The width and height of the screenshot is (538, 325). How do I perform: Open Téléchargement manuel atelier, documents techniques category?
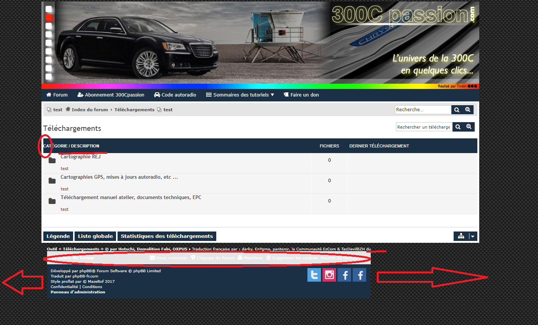[131, 198]
